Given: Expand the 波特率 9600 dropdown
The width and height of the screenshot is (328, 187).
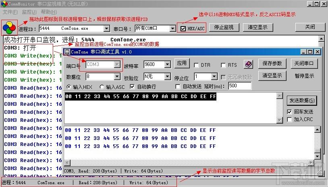Looking at the screenshot, I should pyautogui.click(x=168, y=64).
